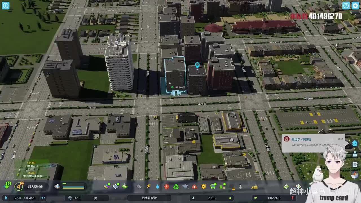Open the citizen life path icon
The width and height of the screenshot is (361, 203).
tap(355, 154)
